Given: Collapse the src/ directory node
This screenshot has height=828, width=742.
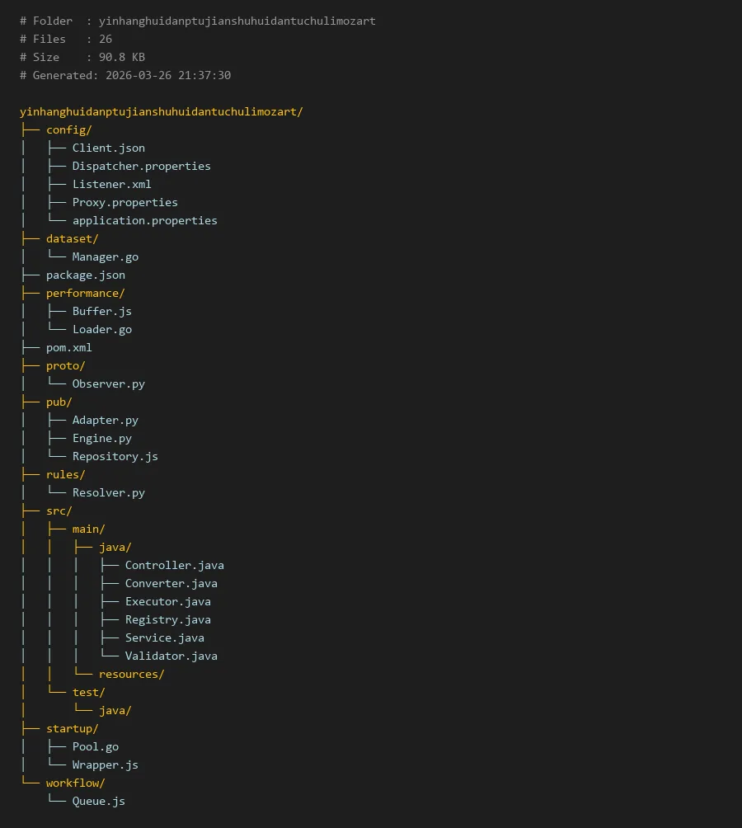Looking at the screenshot, I should pos(59,510).
